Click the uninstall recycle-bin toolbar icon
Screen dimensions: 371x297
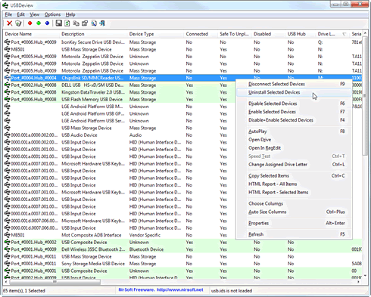click(x=18, y=23)
